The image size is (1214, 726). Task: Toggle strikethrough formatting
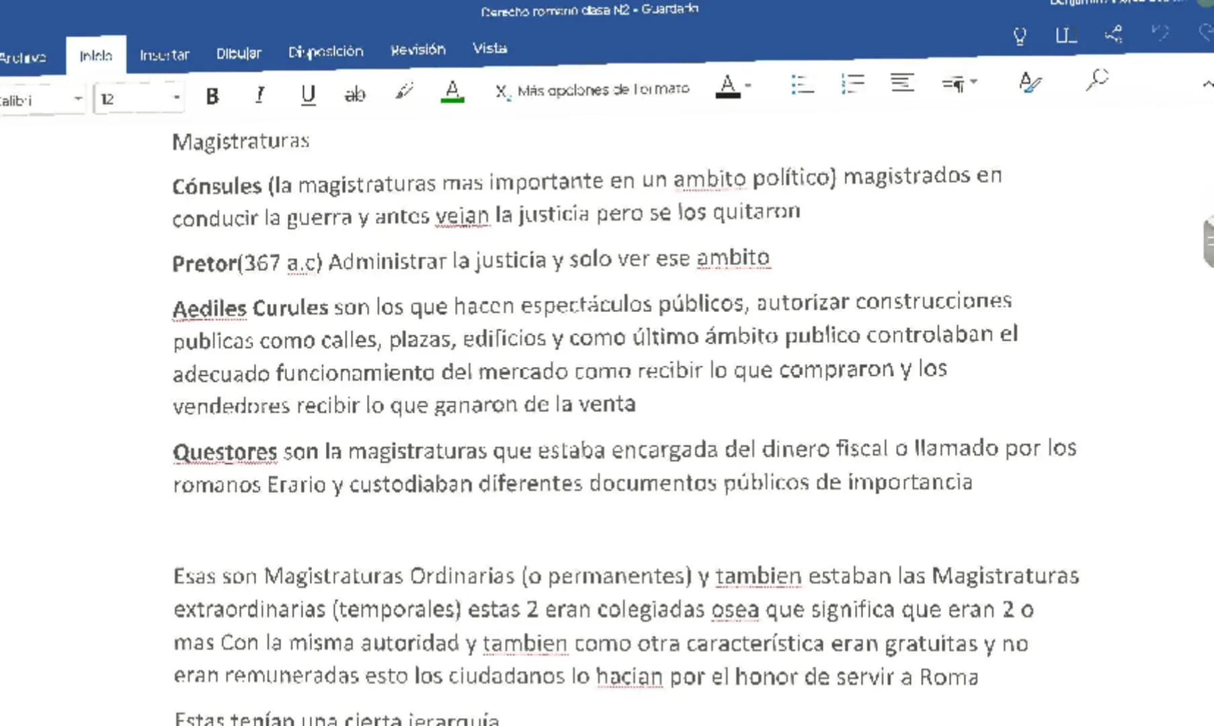354,94
